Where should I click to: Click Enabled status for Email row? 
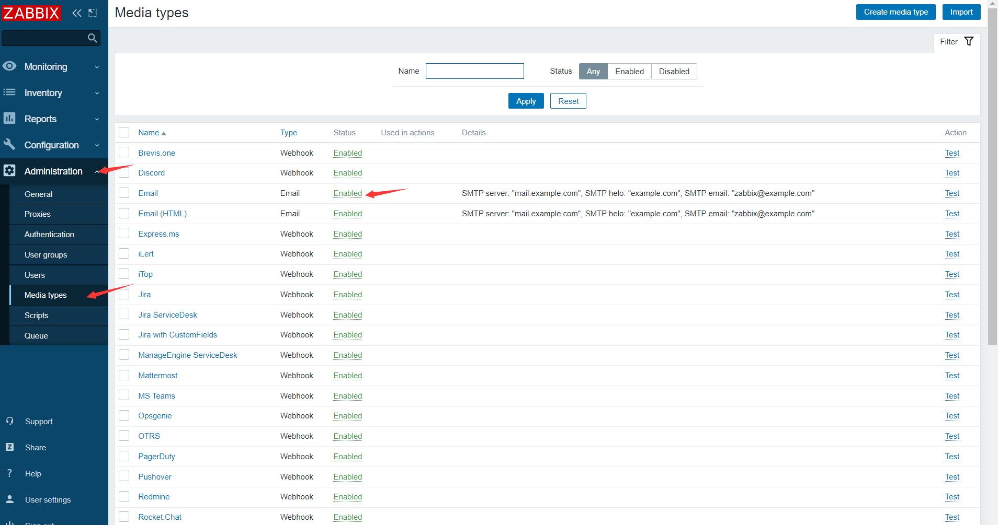pyautogui.click(x=348, y=193)
